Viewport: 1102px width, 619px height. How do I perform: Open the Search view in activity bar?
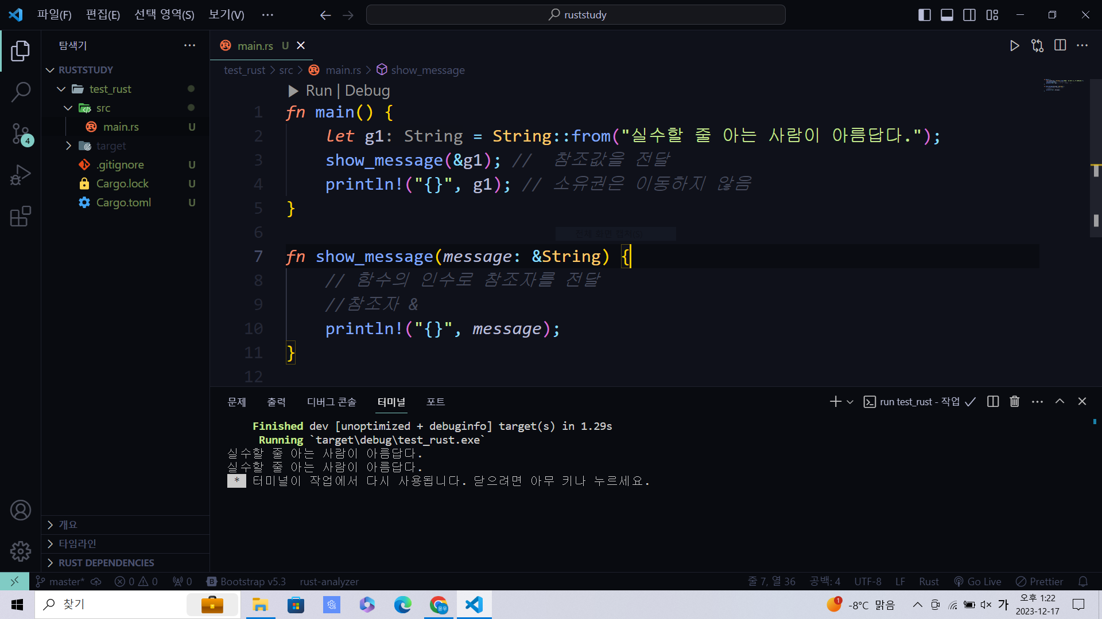21,92
